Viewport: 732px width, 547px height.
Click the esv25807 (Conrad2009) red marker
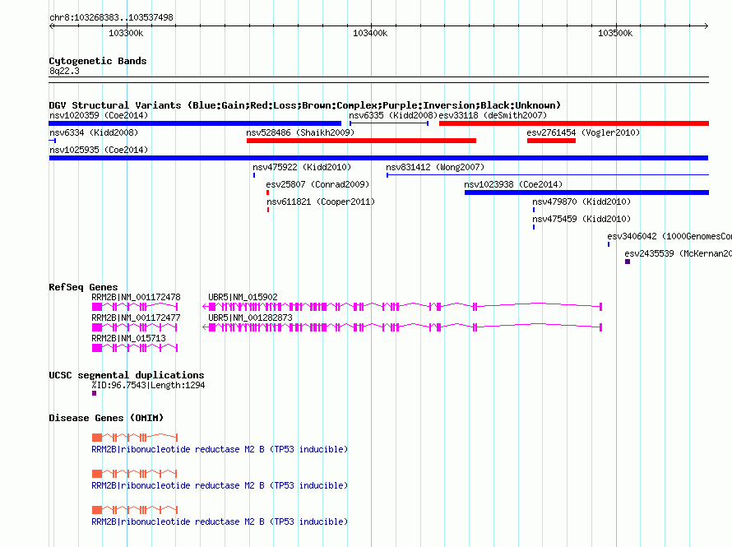(267, 192)
